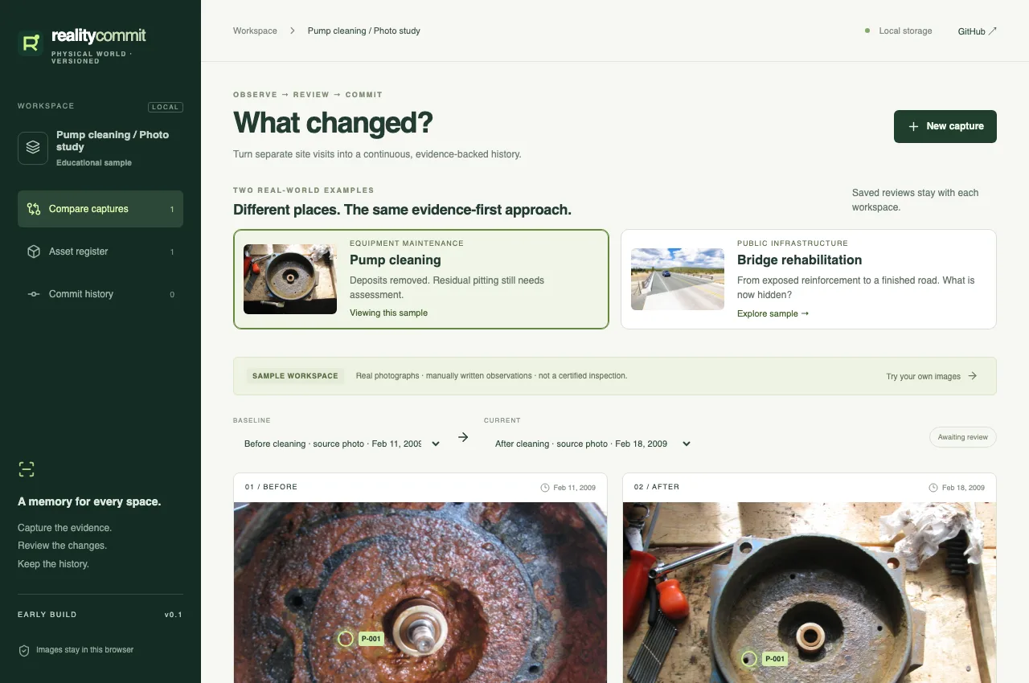Click the plus icon in New capture

(x=913, y=126)
